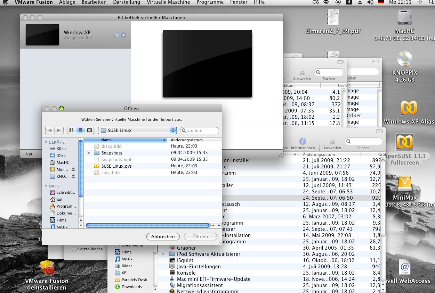Open the Ablage menu
Screen dimensions: 435x293
[67, 2]
